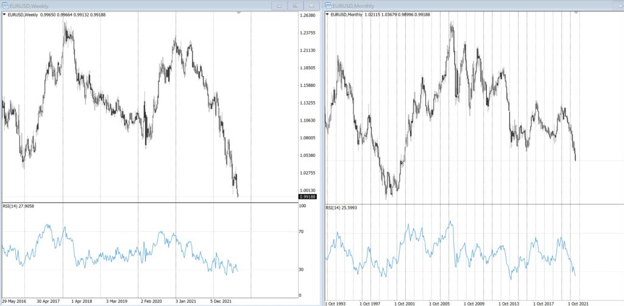Activate the EURUSD,Weekly title bar
This screenshot has width=624, height=306.
pos(122,5)
